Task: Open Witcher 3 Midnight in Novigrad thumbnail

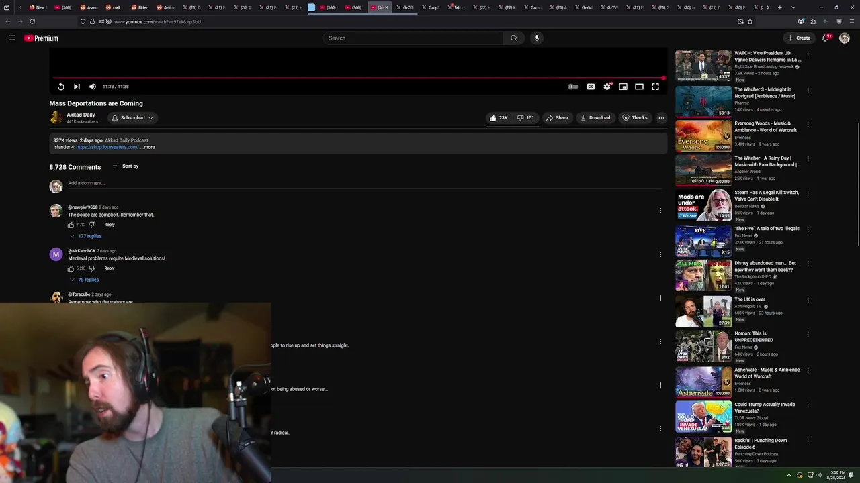Action: pos(703,101)
